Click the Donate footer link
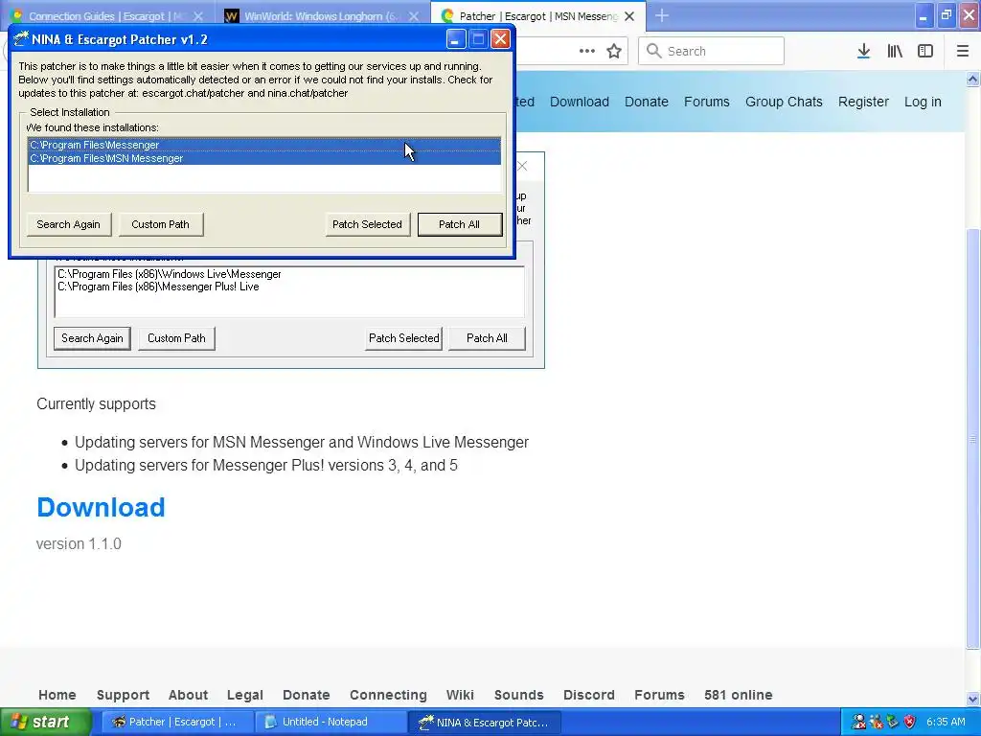 [x=306, y=695]
